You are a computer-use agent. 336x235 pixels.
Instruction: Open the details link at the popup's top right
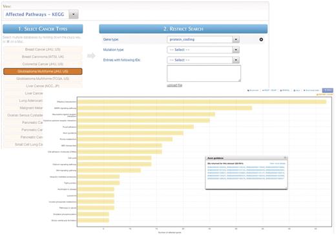tap(277, 163)
